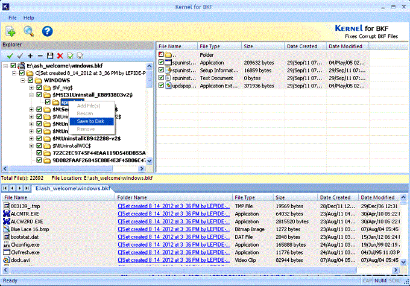The height and width of the screenshot is (286, 410).
Task: Click bottom list scroll up arrow
Action: 403,197
